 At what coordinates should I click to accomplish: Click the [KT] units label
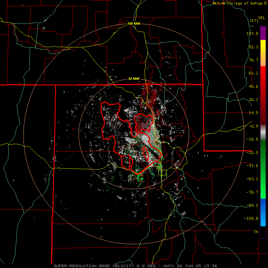pos(254,21)
